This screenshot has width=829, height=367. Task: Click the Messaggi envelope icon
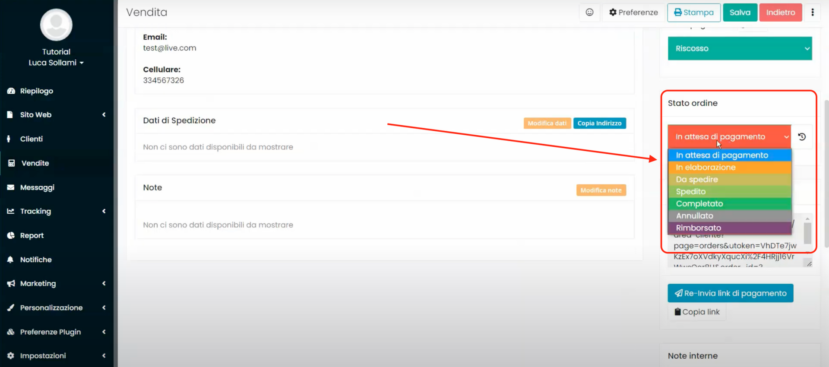click(11, 187)
